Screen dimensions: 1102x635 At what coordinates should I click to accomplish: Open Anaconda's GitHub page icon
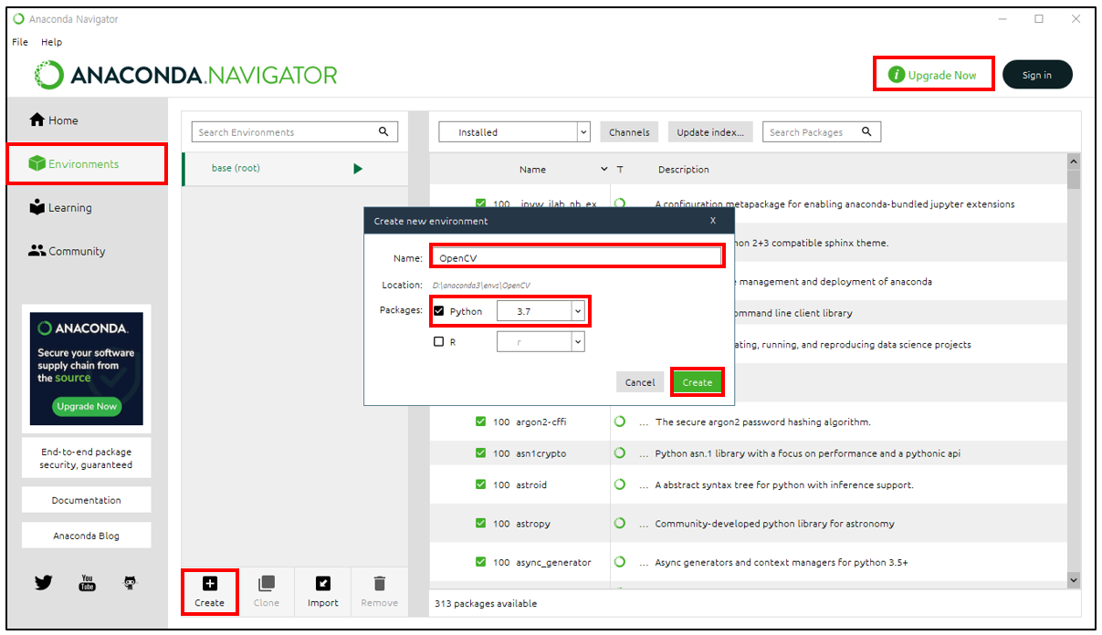(131, 582)
